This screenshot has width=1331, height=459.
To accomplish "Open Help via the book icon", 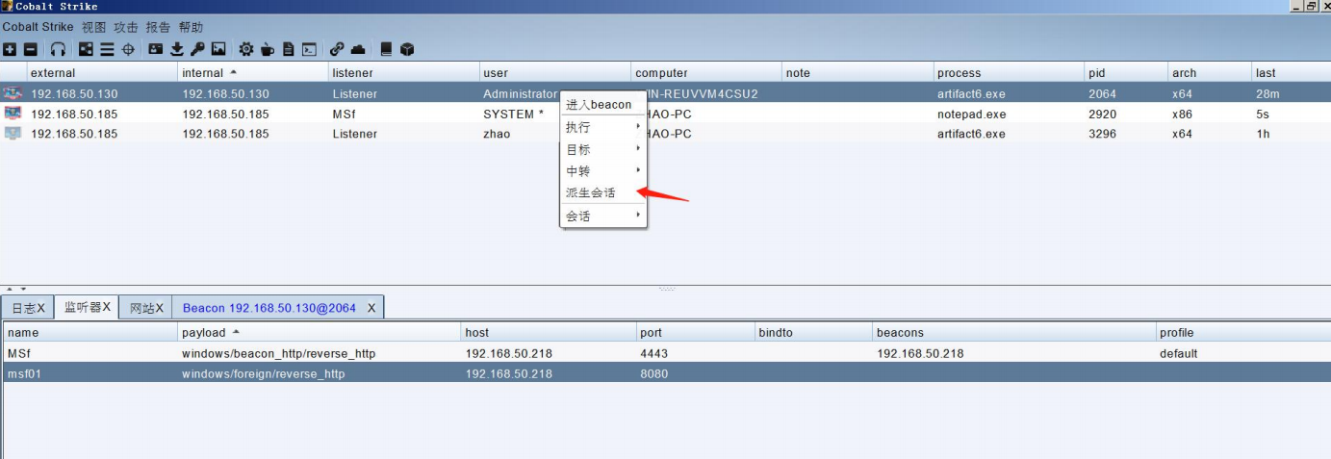I will click(386, 49).
